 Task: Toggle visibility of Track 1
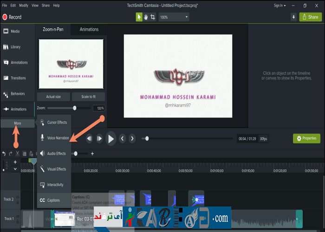18,217
